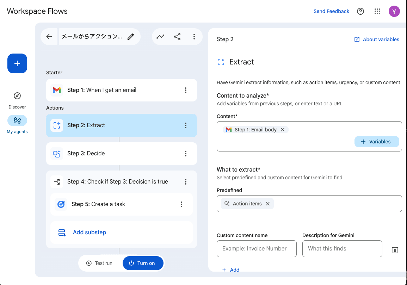Open Step 5 Create a task options menu

[x=181, y=204]
